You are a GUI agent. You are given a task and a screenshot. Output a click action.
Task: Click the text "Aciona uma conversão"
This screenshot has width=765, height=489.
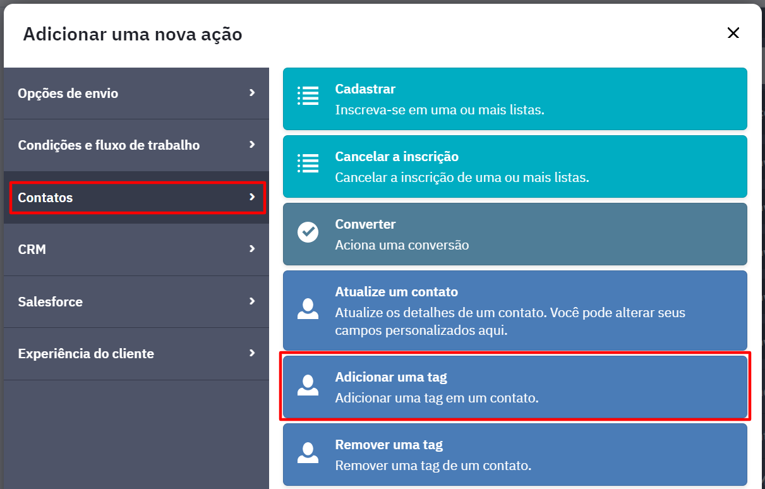pyautogui.click(x=402, y=245)
